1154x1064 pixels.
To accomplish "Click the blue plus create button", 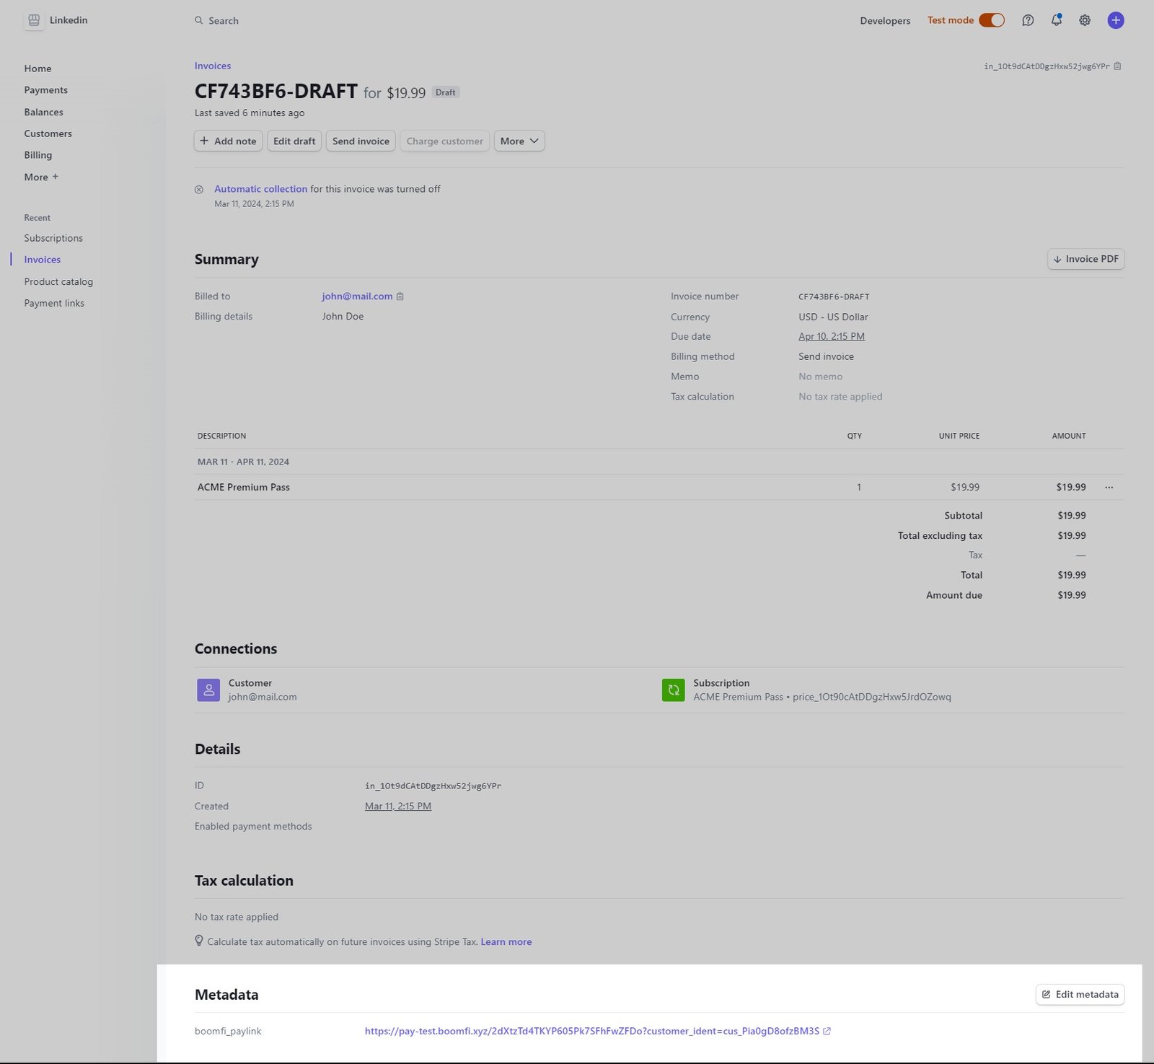I will pyautogui.click(x=1116, y=20).
